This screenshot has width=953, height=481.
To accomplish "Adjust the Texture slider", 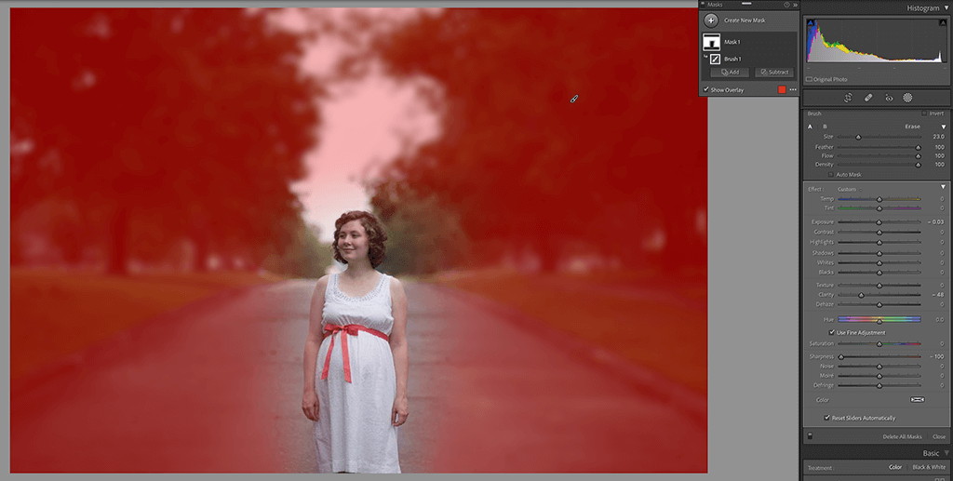I will click(879, 286).
